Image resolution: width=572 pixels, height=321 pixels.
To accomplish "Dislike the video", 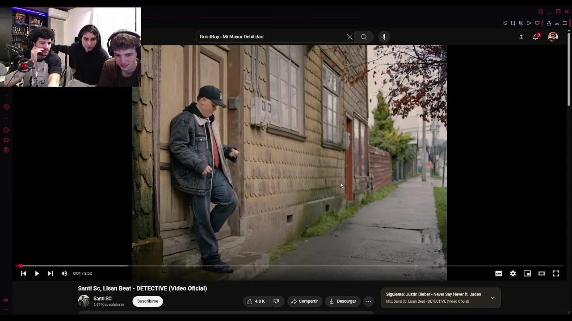I will pyautogui.click(x=276, y=301).
